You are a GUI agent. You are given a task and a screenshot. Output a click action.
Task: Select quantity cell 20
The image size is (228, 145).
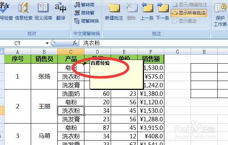(97, 102)
